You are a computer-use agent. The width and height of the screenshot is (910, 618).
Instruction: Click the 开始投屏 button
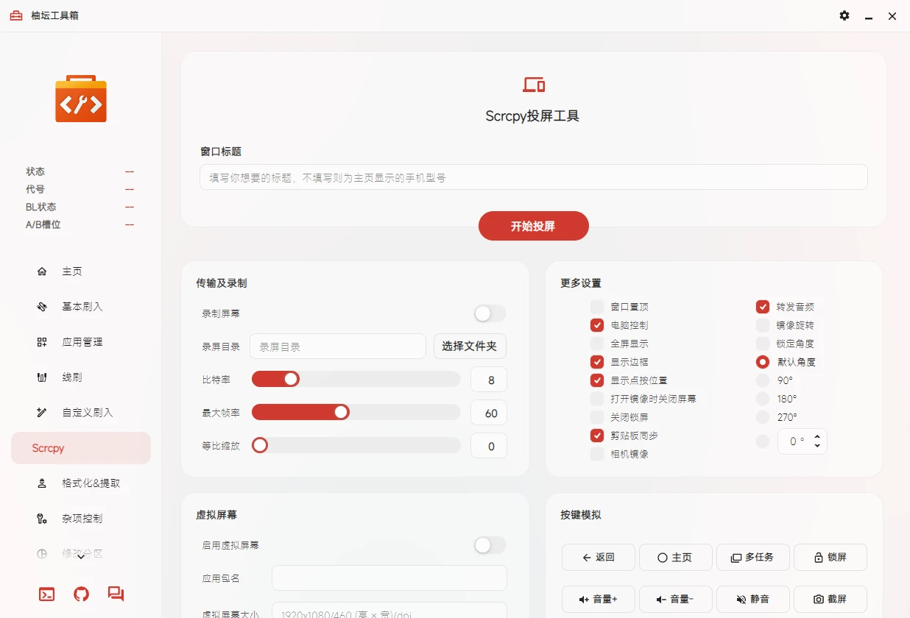[x=533, y=226]
